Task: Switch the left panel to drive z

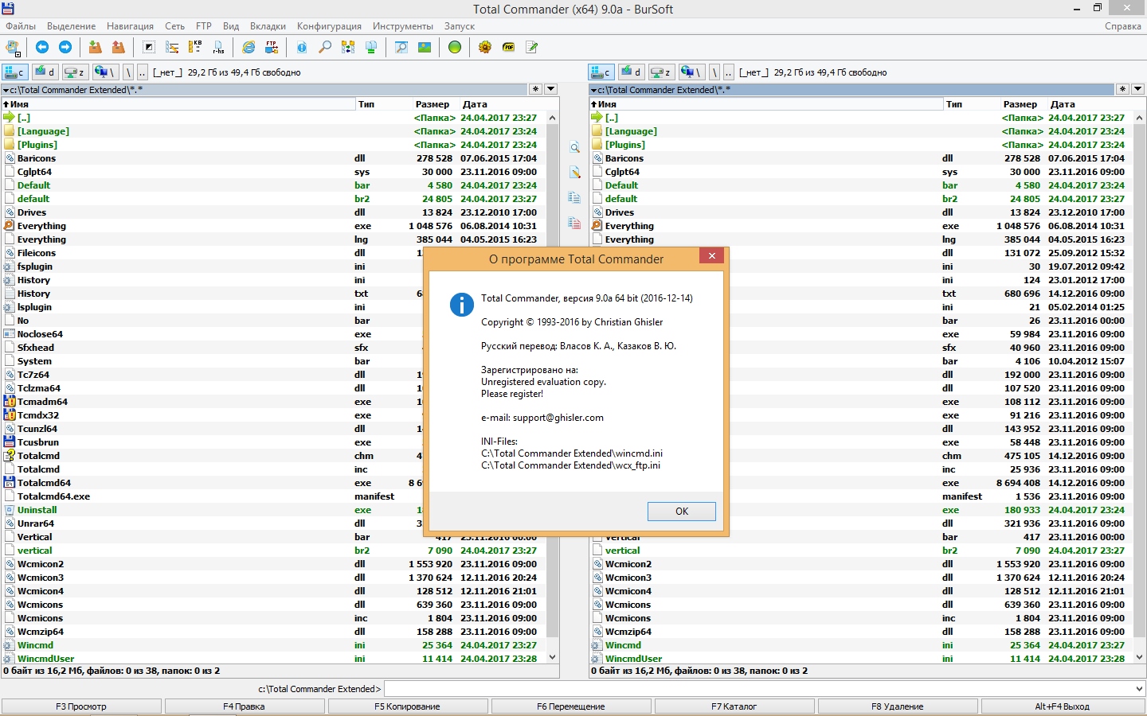Action: 74,72
